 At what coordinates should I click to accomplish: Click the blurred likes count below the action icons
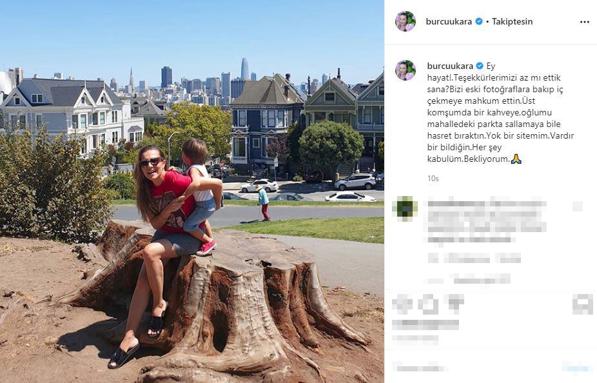pyautogui.click(x=426, y=324)
